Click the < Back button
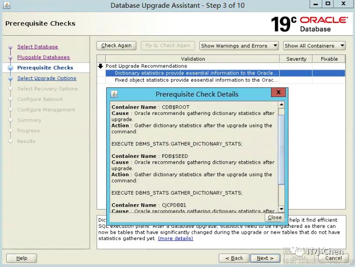This screenshot has width=355, height=267. (234, 258)
